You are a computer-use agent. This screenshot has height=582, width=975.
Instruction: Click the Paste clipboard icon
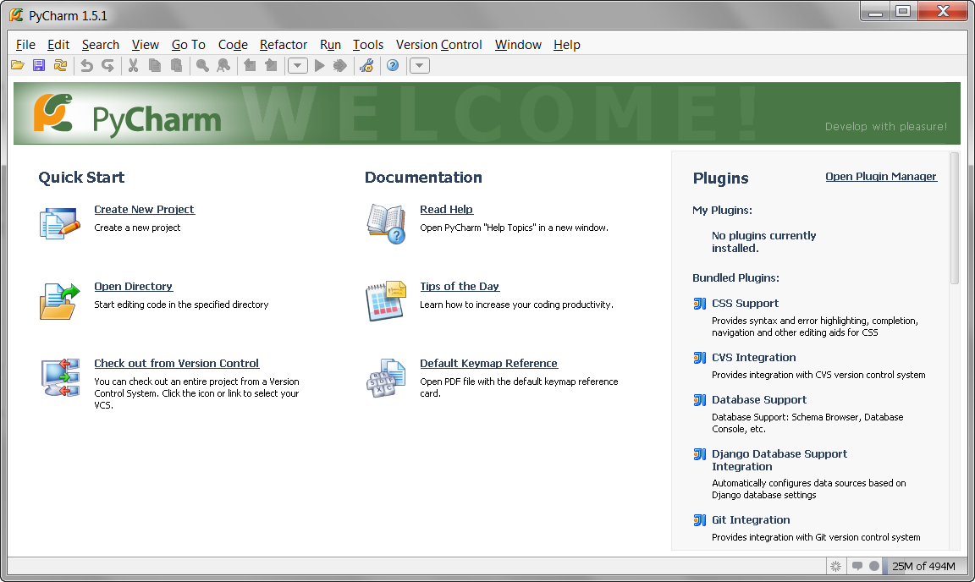tap(177, 65)
